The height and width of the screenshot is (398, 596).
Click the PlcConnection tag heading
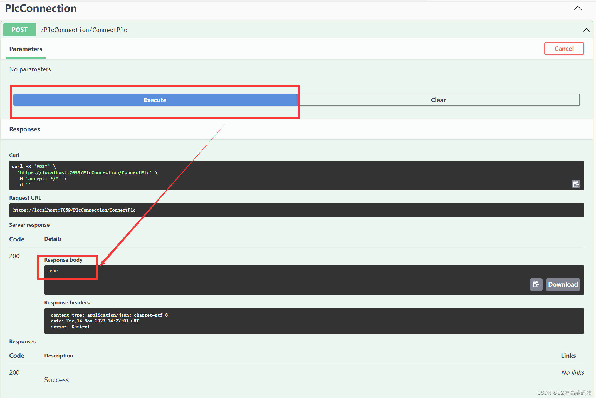click(41, 8)
